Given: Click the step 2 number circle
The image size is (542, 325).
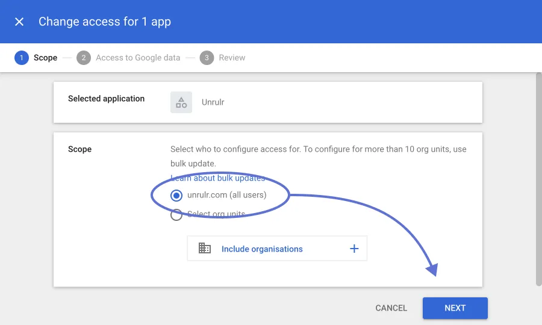Looking at the screenshot, I should 84,58.
